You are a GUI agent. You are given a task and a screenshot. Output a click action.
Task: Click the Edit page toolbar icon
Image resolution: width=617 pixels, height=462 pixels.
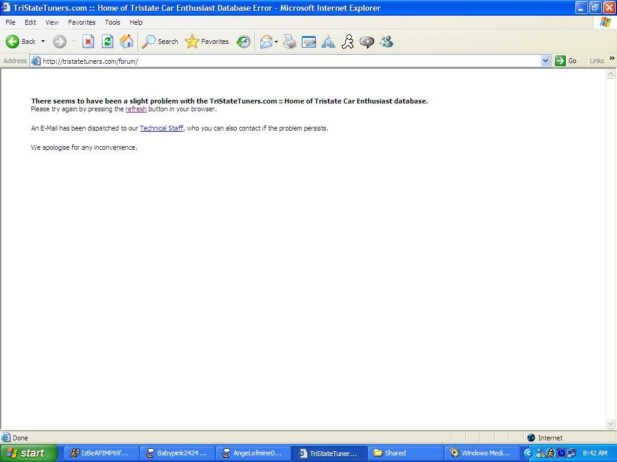coord(309,42)
